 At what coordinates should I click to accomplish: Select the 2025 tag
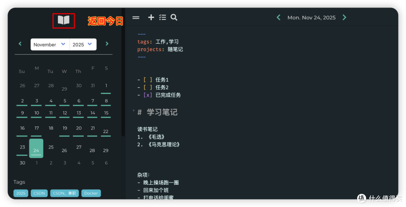[21, 193]
